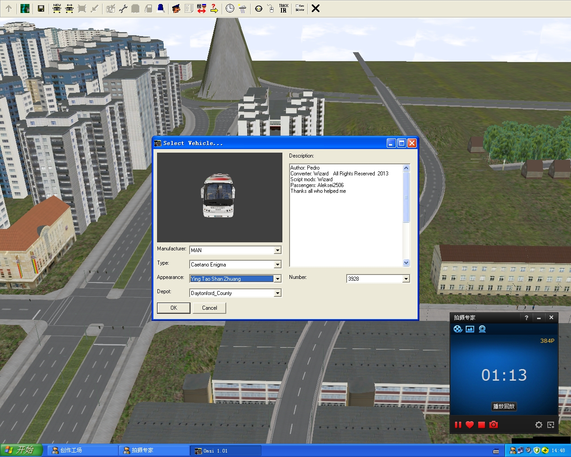Expand the Manufacturer dropdown showing MAN
This screenshot has height=457, width=571.
(277, 250)
